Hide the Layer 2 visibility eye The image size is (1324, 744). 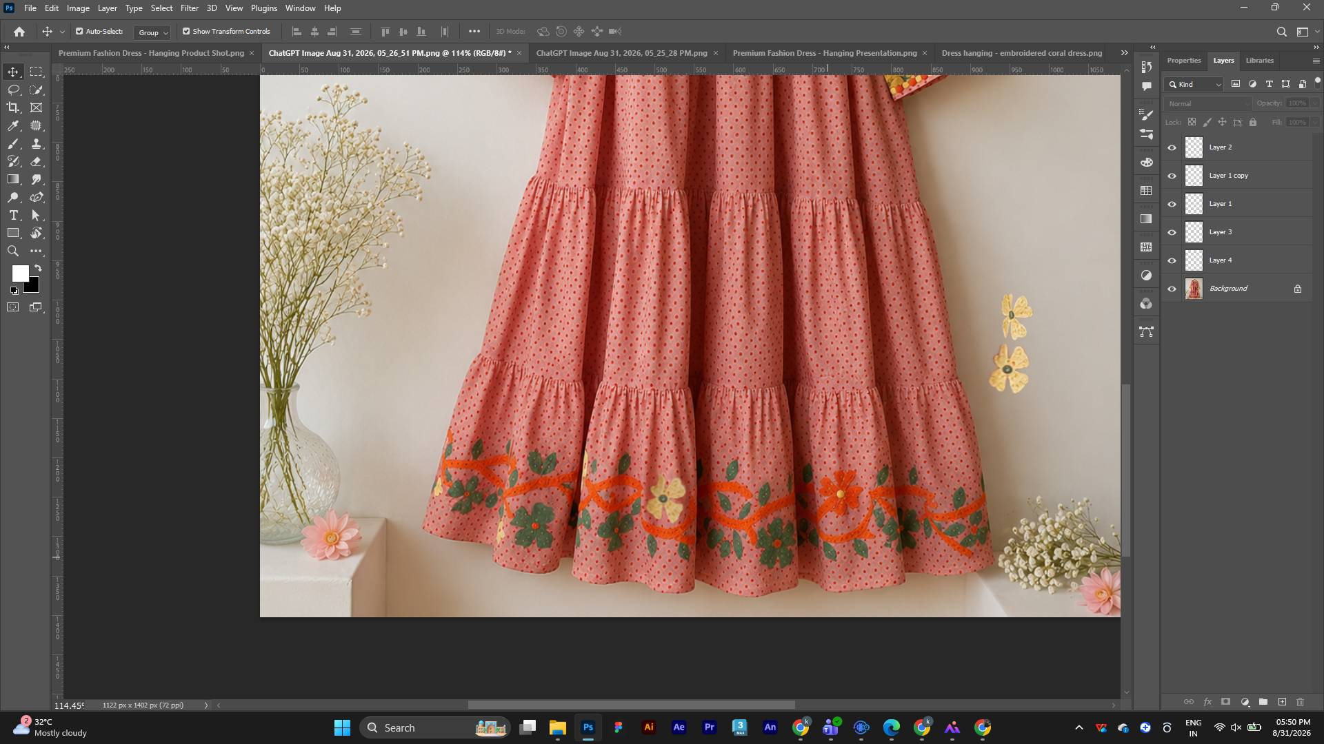1172,147
